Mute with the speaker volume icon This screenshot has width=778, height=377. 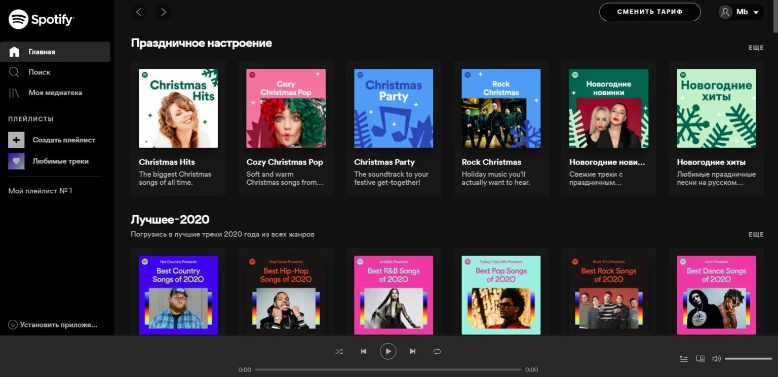click(716, 359)
